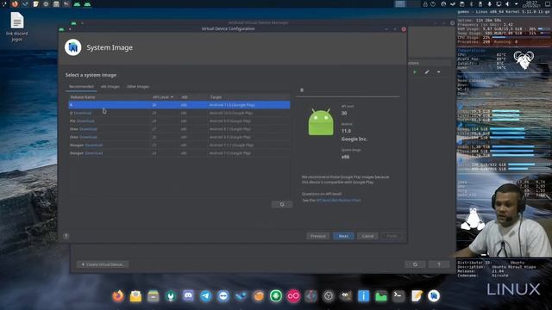Click Download link for Nougat API 24

[x=94, y=153]
